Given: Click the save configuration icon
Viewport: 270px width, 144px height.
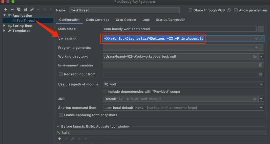Looking at the screenshot, I should 25,9.
